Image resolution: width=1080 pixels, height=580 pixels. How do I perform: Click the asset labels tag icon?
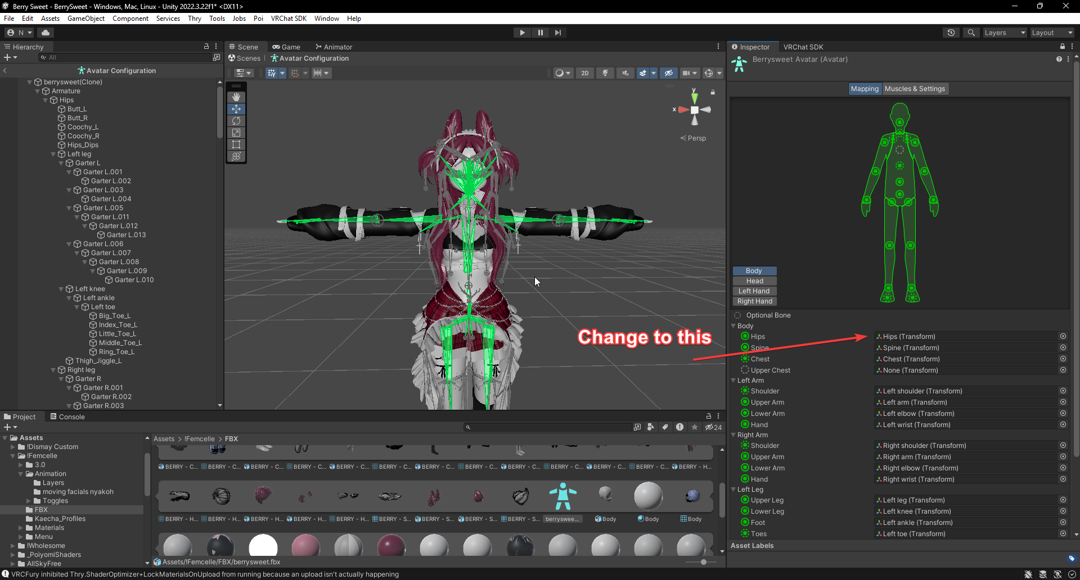pyautogui.click(x=1072, y=558)
